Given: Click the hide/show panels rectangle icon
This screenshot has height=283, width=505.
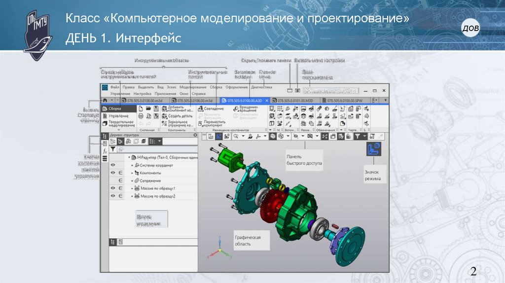Looking at the screenshot, I should 290,91.
